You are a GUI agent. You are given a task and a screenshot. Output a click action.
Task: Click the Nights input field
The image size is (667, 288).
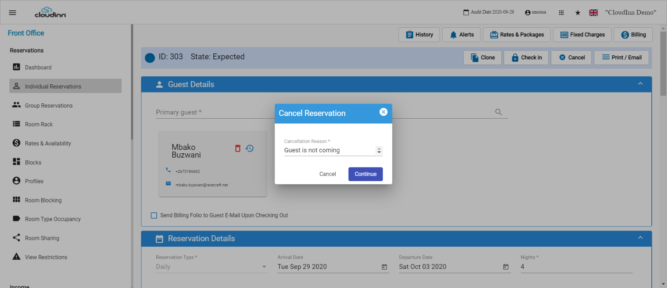tap(576, 267)
